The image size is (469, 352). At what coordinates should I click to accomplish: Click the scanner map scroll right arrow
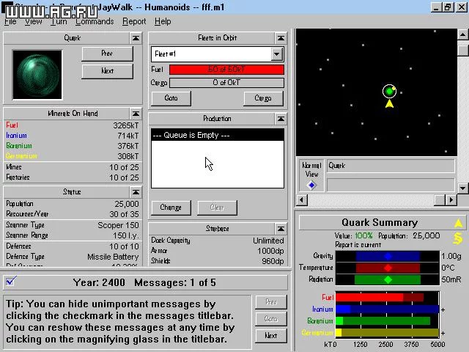pos(451,199)
